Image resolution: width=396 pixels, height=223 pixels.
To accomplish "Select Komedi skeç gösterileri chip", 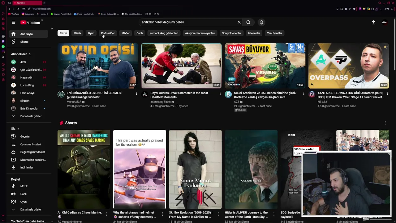I will [164, 33].
